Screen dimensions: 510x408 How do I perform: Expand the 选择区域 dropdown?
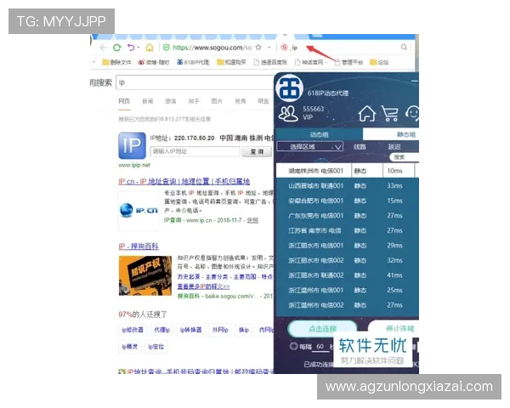tap(309, 147)
